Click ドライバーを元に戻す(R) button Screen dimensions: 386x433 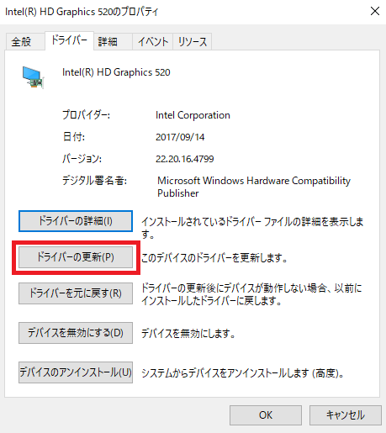(76, 293)
